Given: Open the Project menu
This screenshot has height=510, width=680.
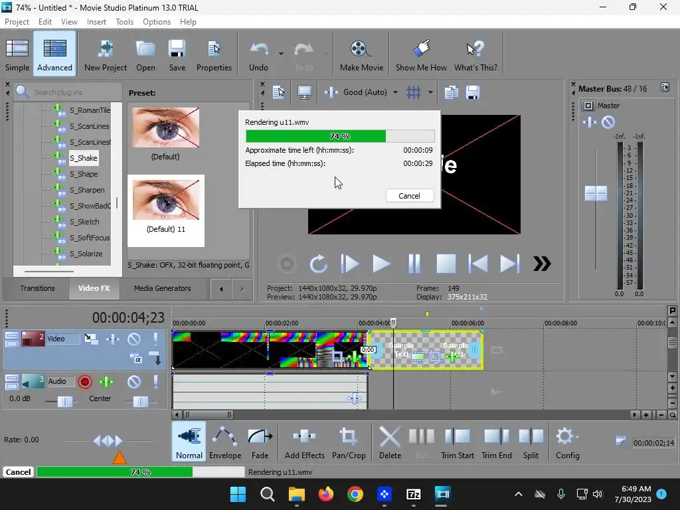Looking at the screenshot, I should (17, 22).
